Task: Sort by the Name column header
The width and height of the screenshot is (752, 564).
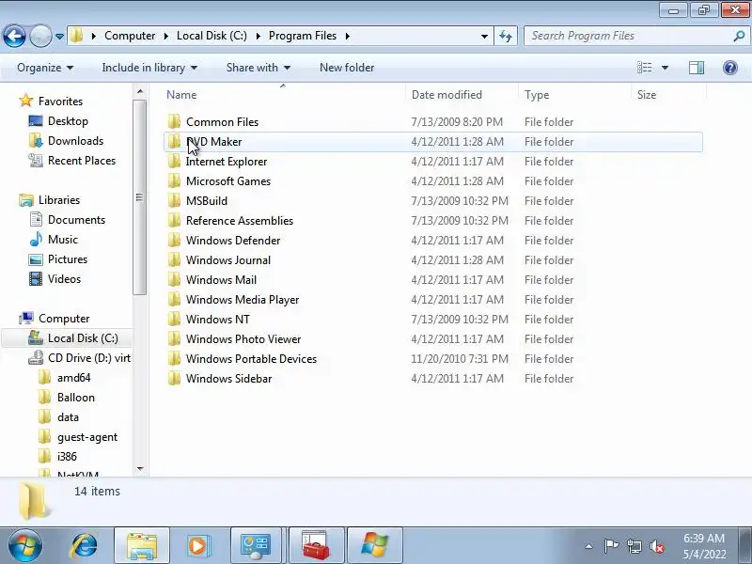Action: click(x=181, y=95)
